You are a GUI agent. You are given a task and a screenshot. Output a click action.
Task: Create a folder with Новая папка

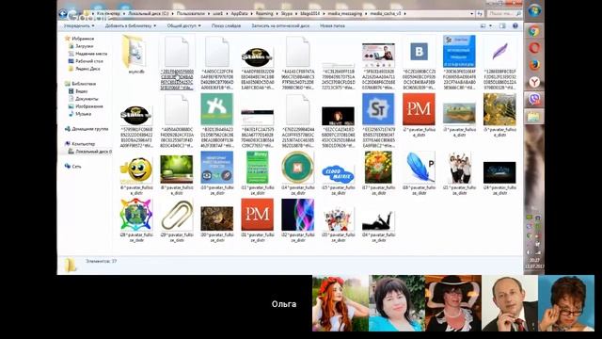(332, 25)
